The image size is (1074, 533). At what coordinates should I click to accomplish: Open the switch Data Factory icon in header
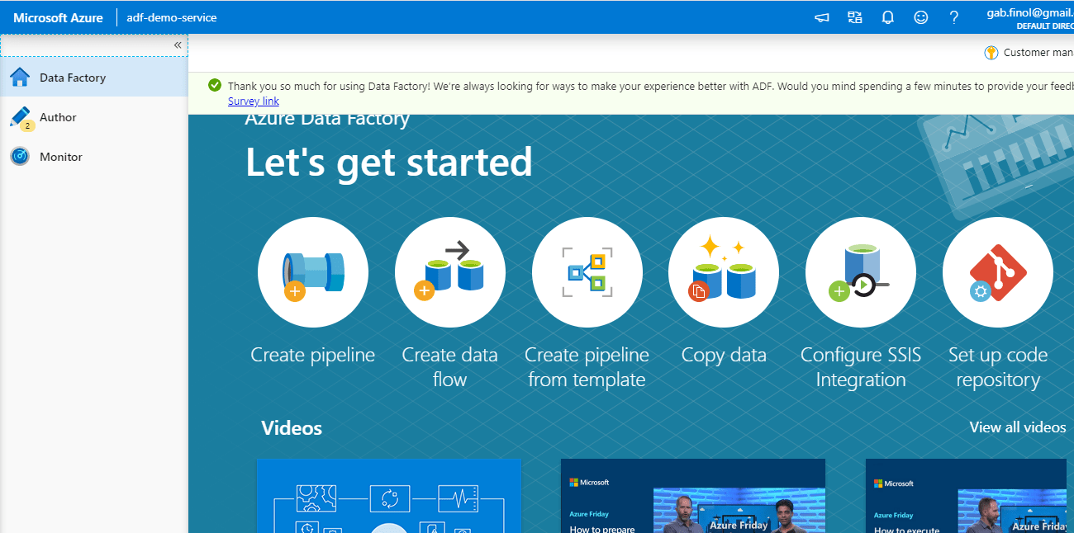(855, 17)
